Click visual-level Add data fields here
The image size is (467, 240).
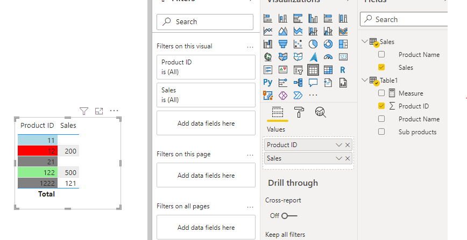pos(206,123)
